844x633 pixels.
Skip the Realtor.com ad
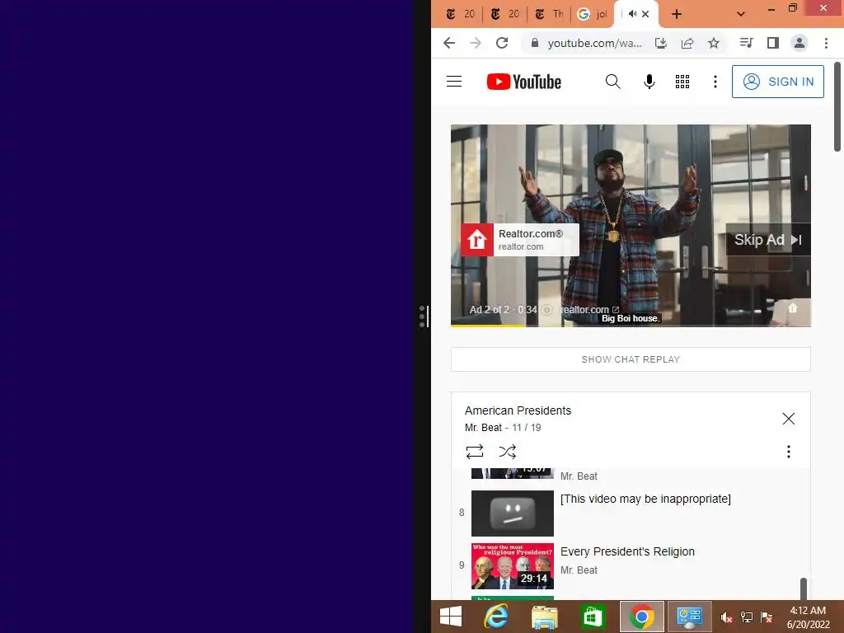[767, 240]
